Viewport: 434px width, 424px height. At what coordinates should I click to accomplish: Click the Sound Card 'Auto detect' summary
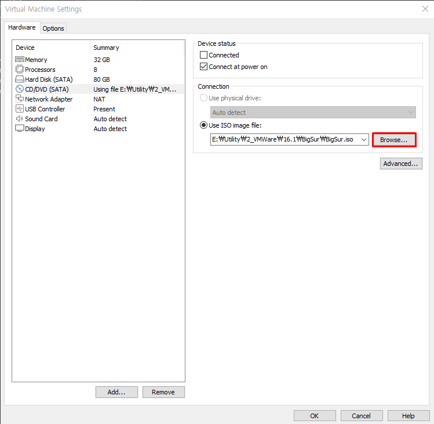click(110, 119)
